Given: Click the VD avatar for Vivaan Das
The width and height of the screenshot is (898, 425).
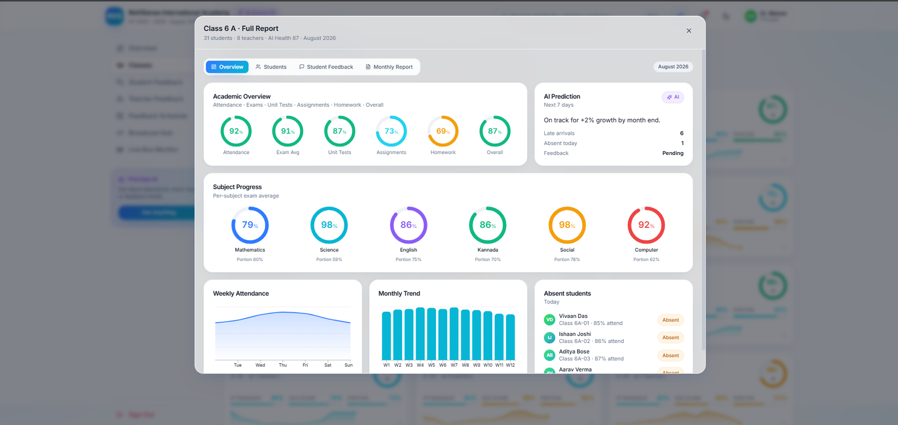Looking at the screenshot, I should tap(549, 320).
